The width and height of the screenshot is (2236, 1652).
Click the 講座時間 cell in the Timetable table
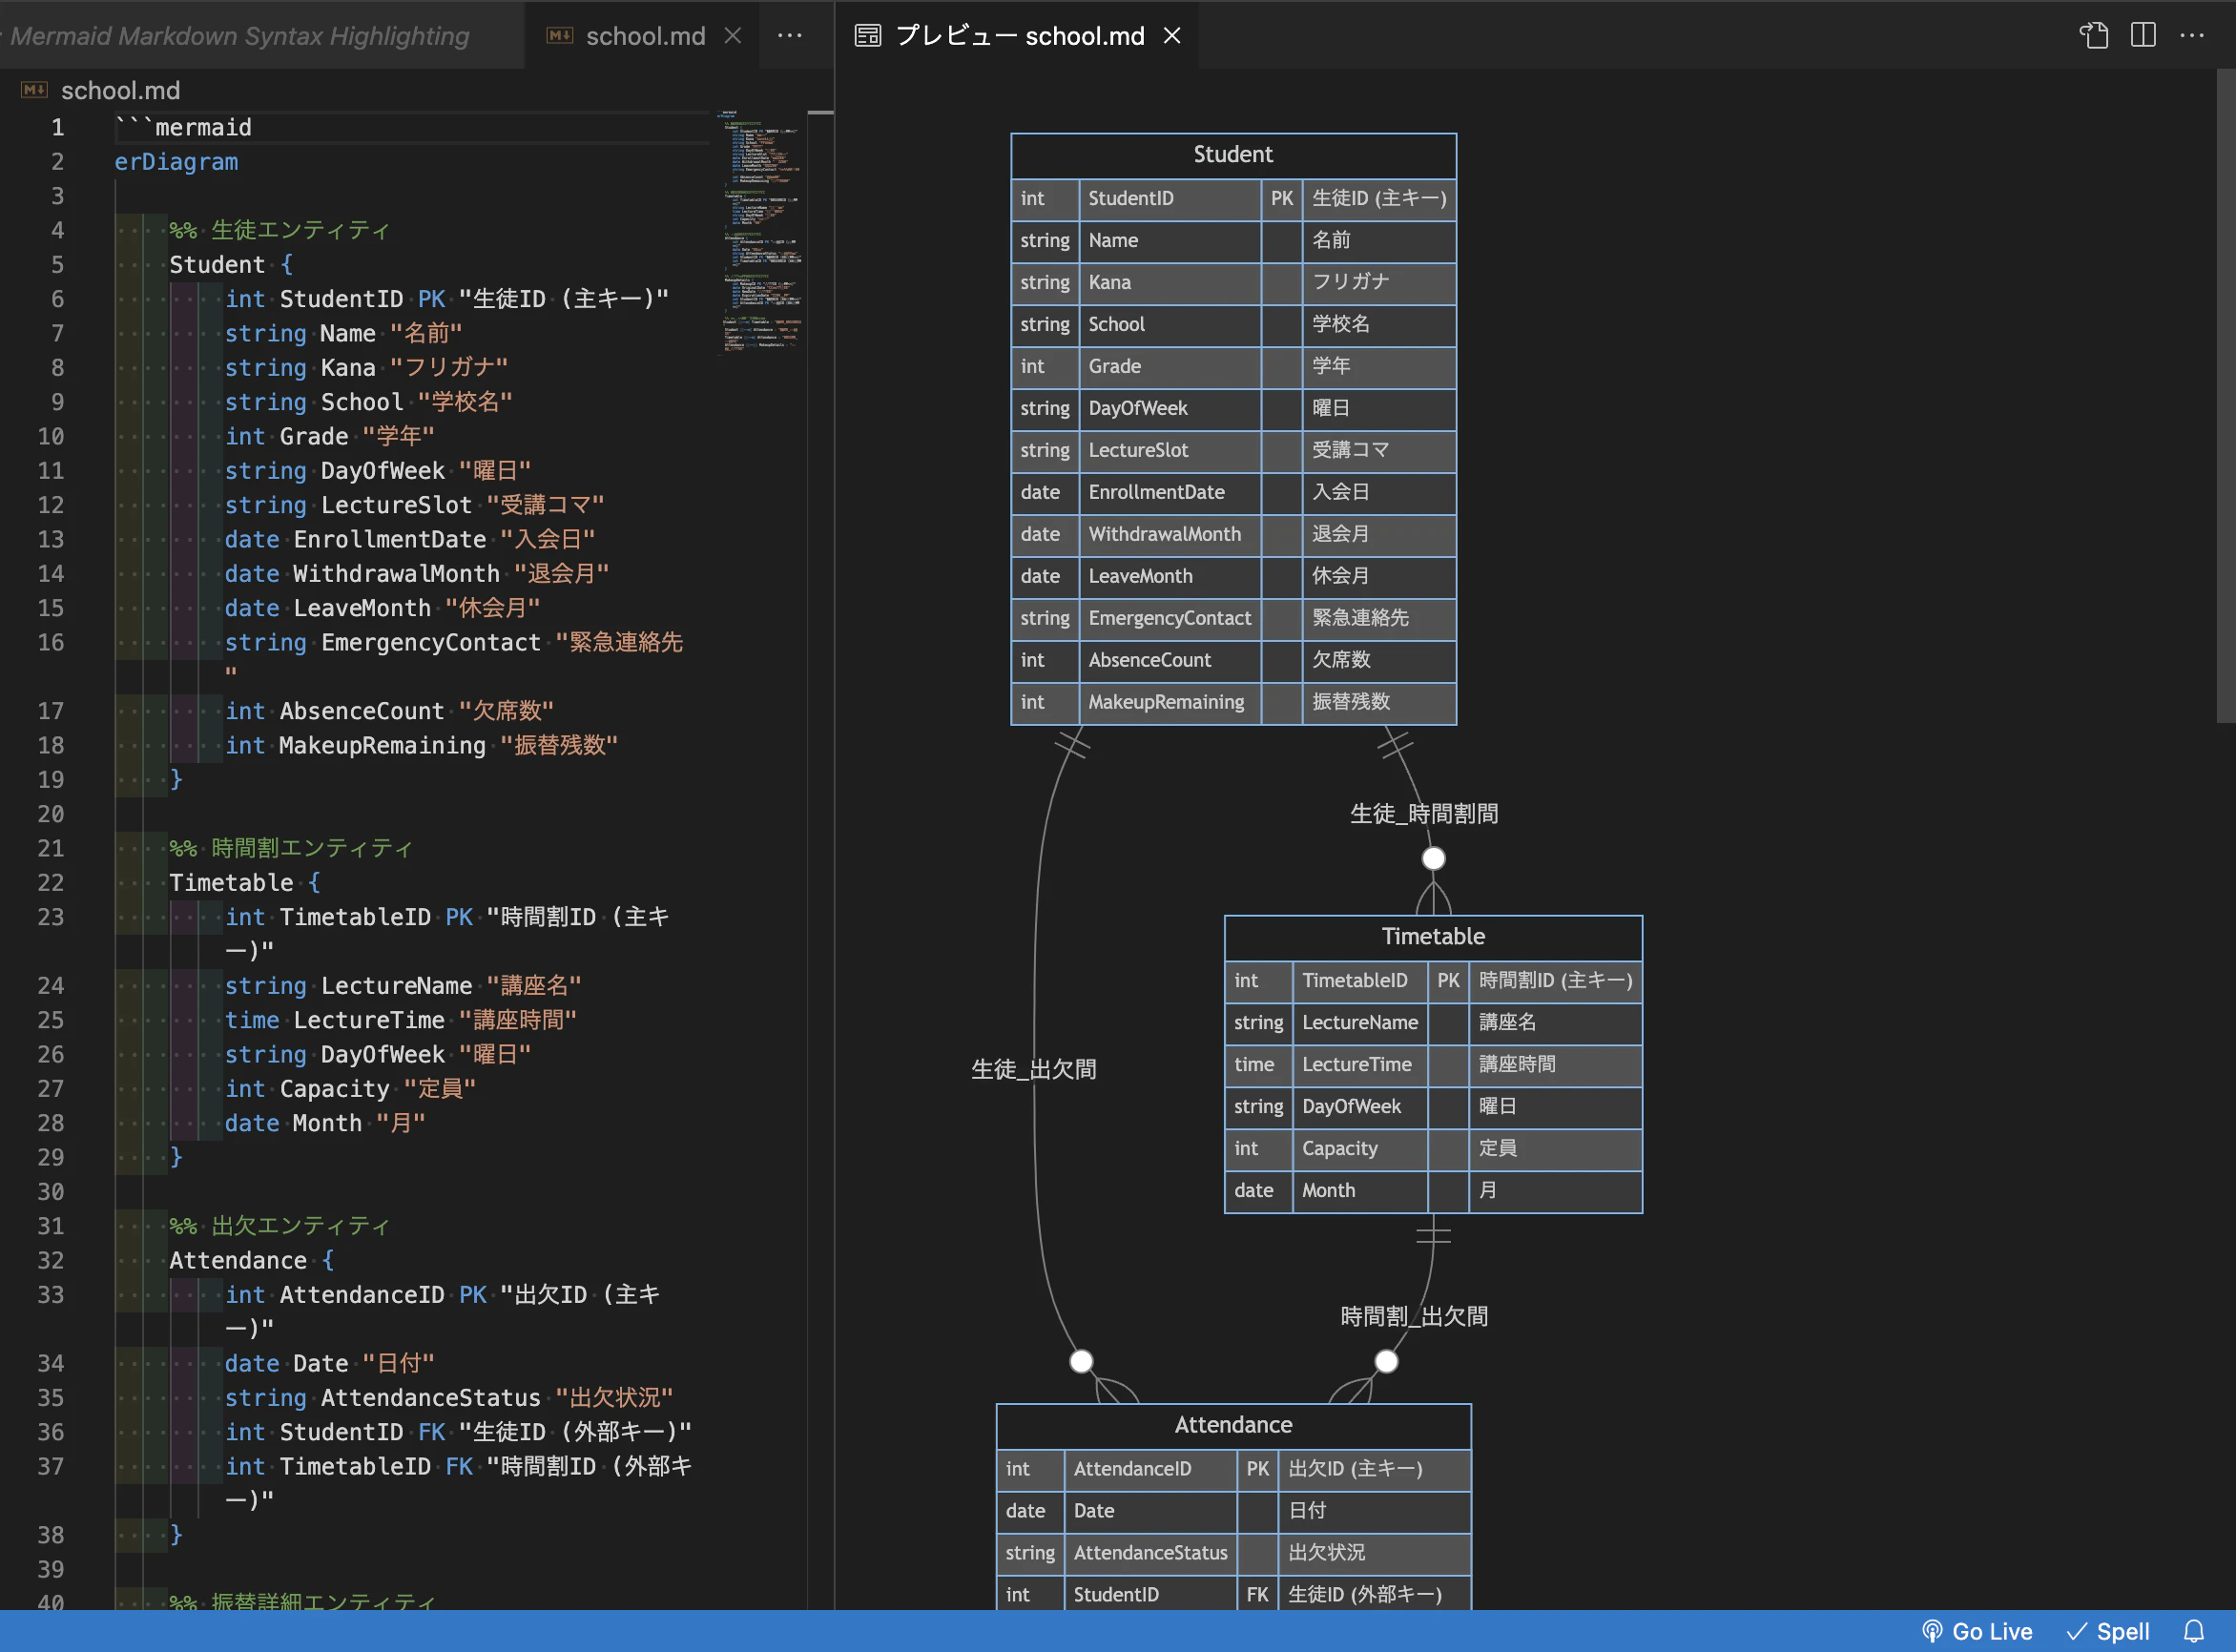[x=1555, y=1065]
